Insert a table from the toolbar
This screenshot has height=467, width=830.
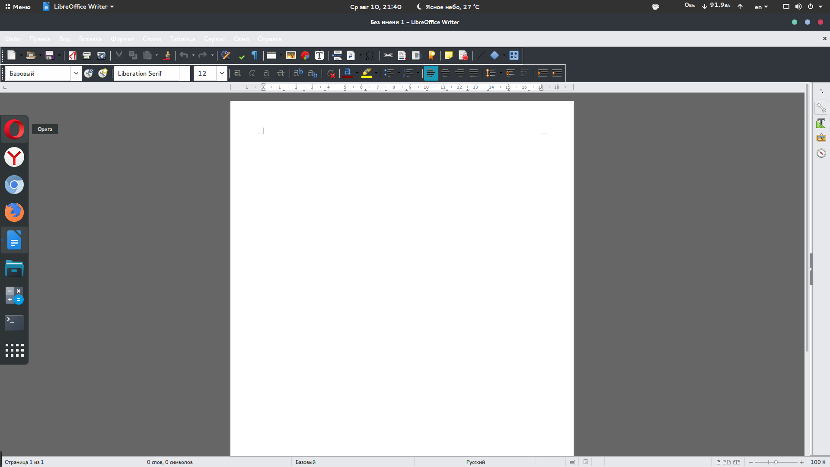pos(271,55)
